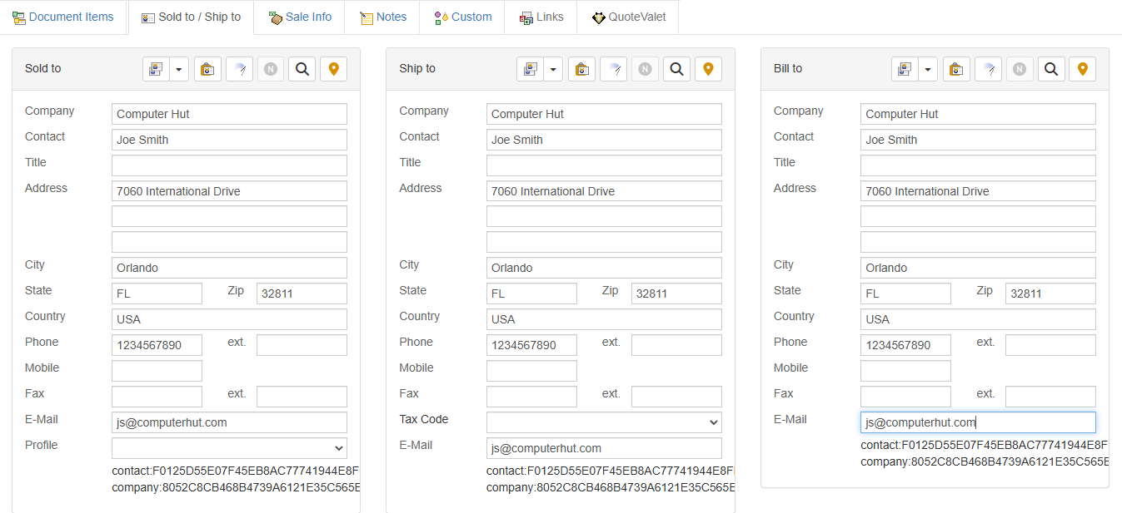Click the Bill to E-Mail field

(978, 422)
